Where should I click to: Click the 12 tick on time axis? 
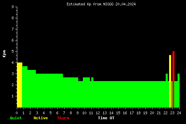coord(98,113)
